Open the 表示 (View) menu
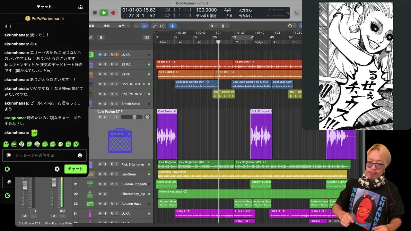The height and width of the screenshot is (231, 411). (x=123, y=26)
